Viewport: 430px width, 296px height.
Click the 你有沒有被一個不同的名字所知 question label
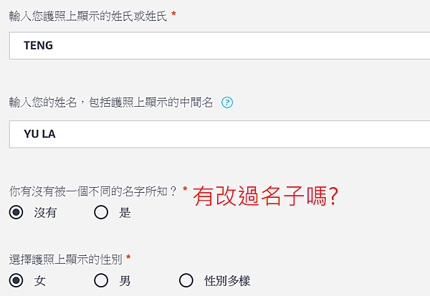[93, 191]
